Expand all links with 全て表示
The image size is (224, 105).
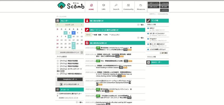pos(164,53)
